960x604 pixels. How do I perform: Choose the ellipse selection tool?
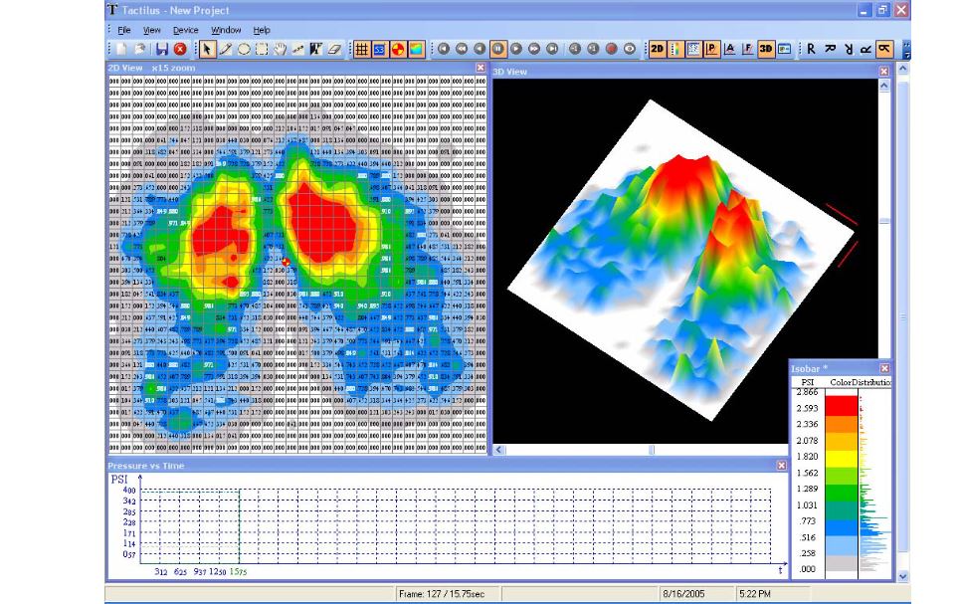245,45
